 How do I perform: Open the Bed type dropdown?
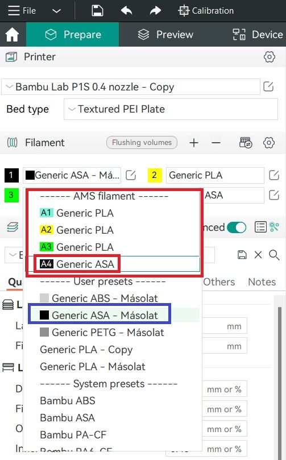171,109
